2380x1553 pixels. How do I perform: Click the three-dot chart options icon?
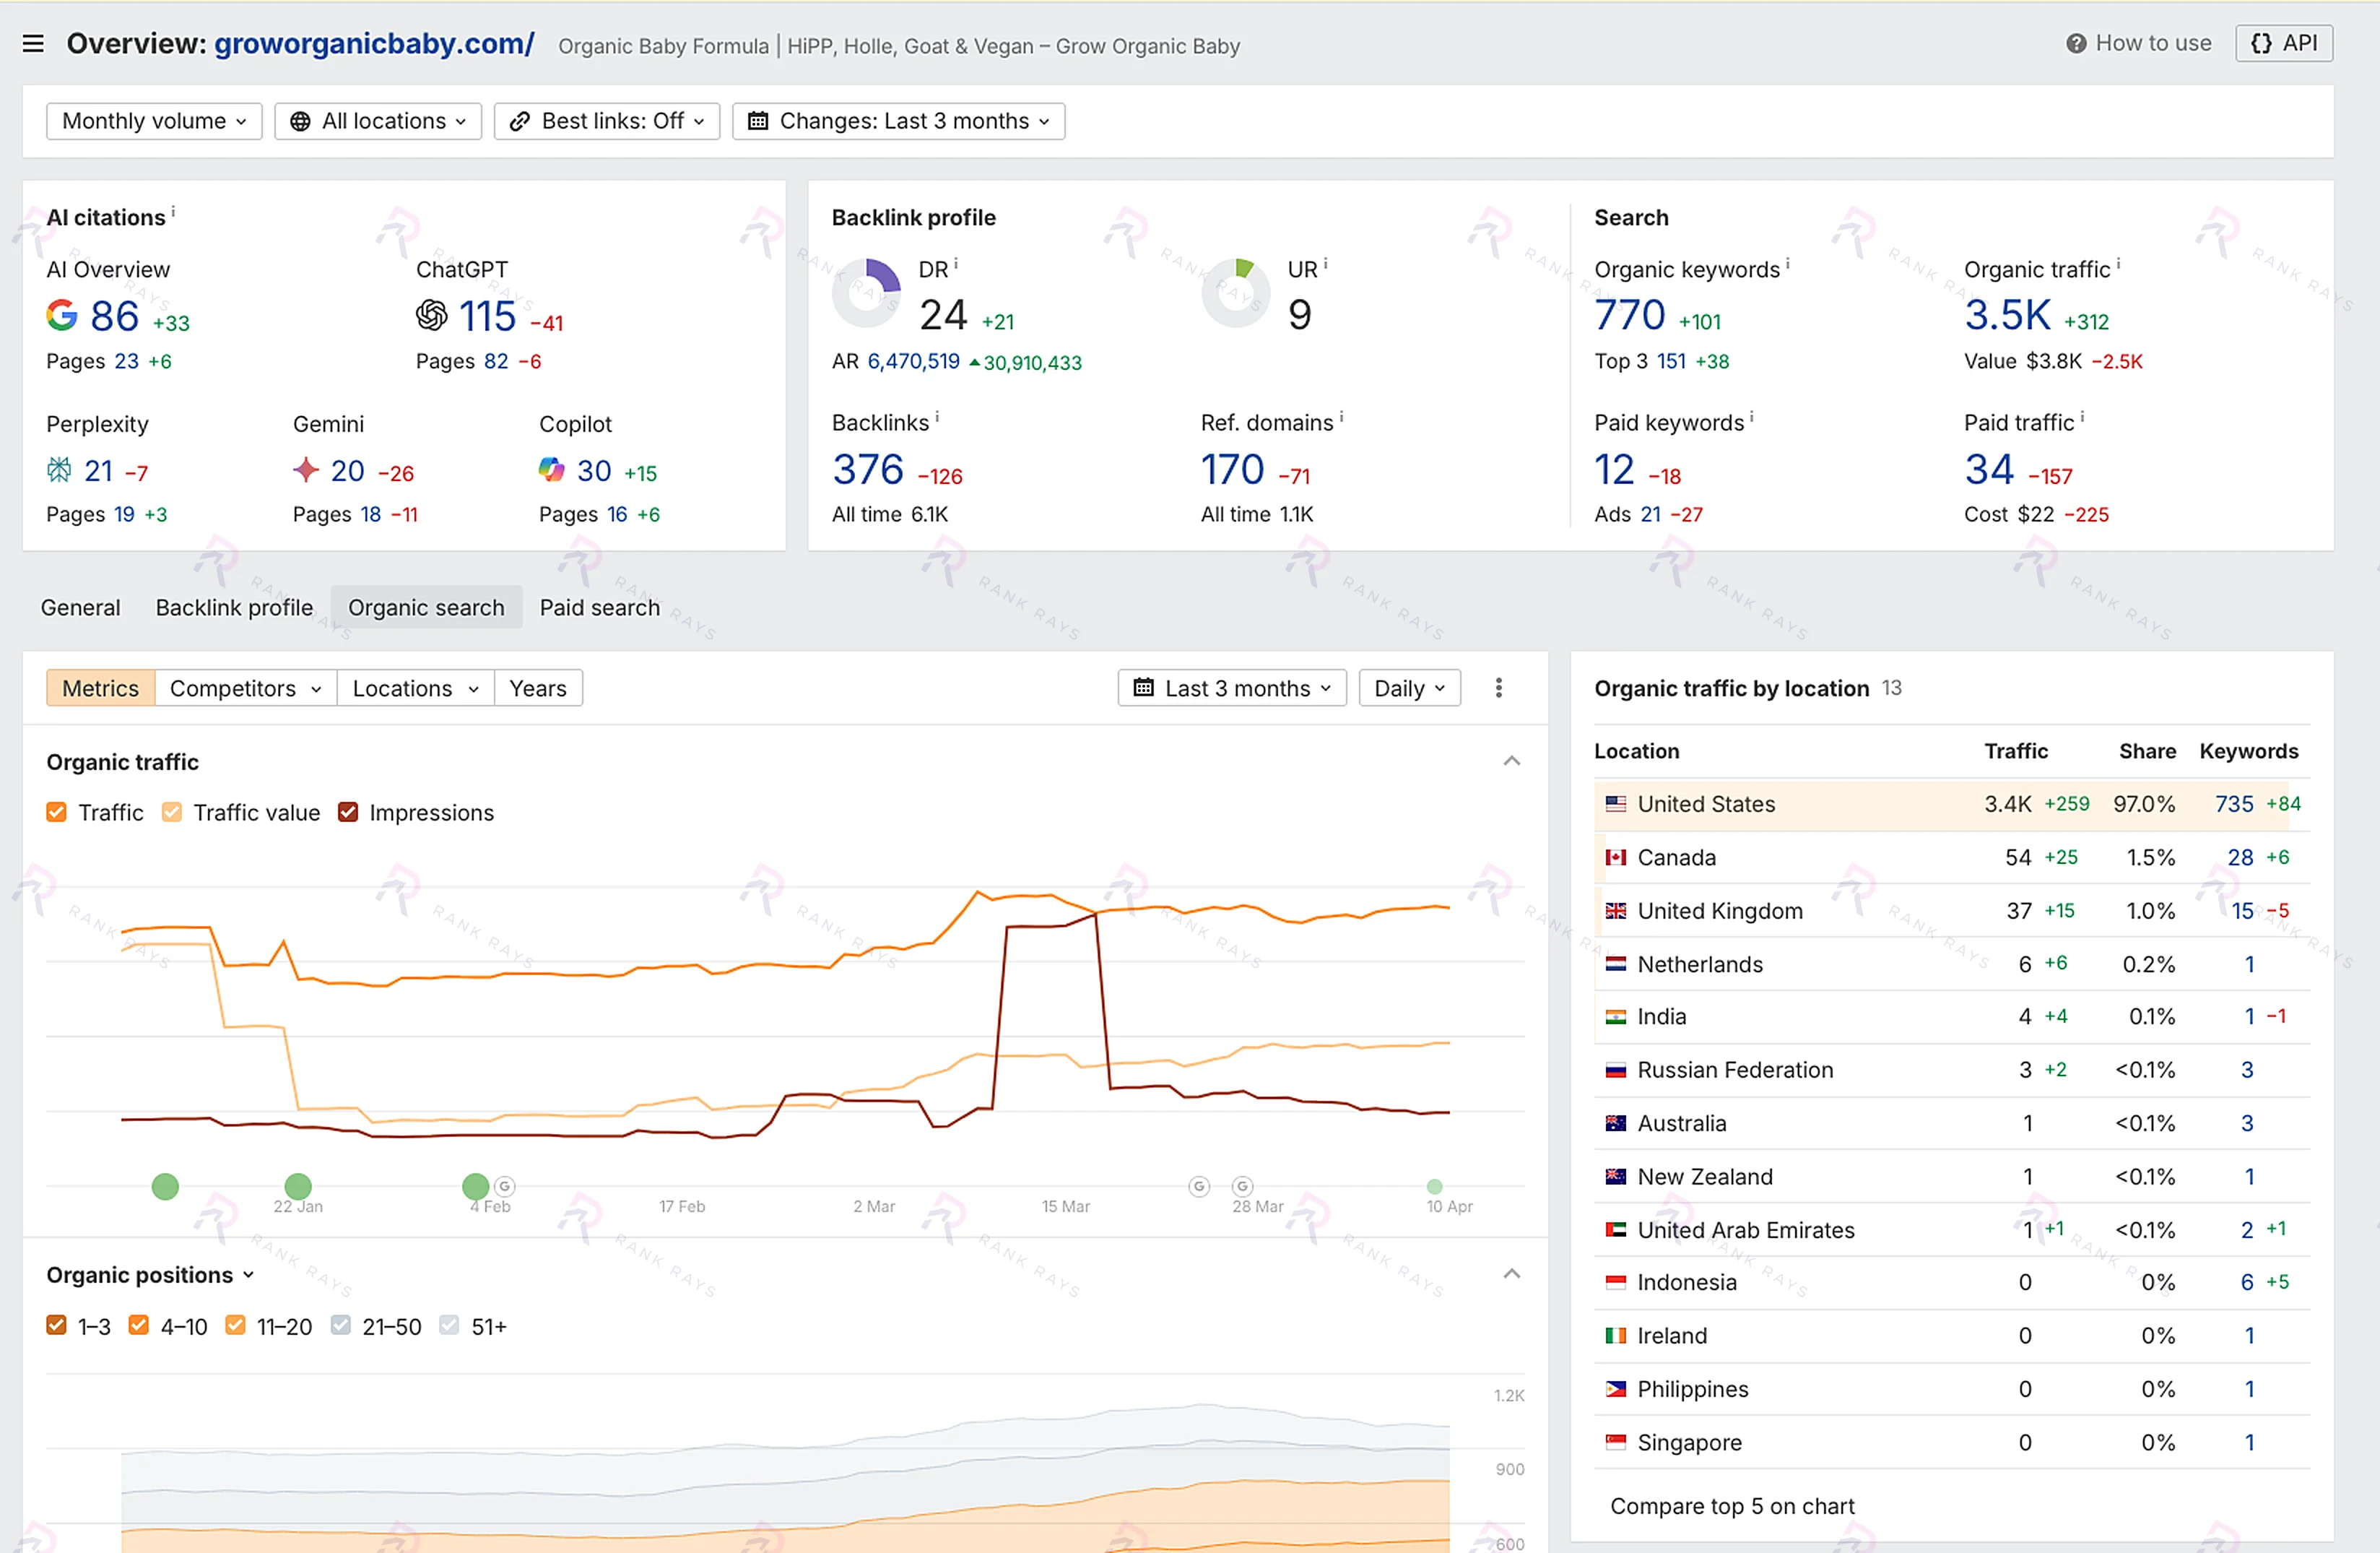(1498, 688)
